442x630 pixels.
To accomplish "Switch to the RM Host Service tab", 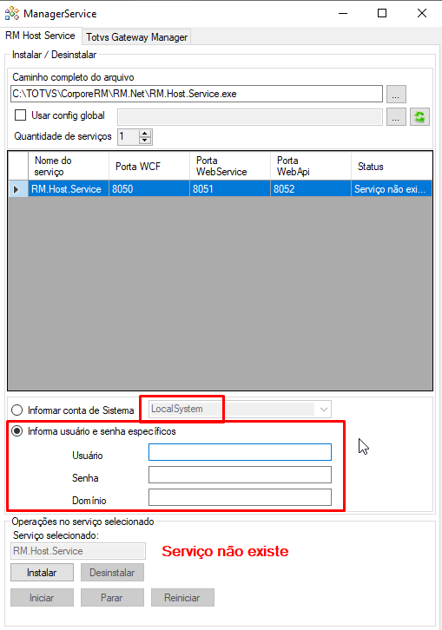I will coord(40,36).
